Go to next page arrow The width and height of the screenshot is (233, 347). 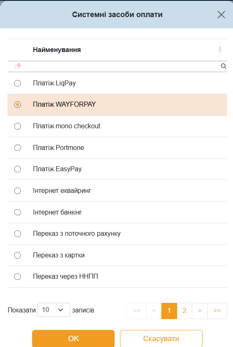[200, 311]
